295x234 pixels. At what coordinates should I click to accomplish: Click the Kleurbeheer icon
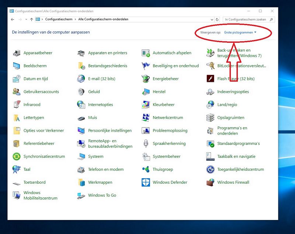pos(146,105)
